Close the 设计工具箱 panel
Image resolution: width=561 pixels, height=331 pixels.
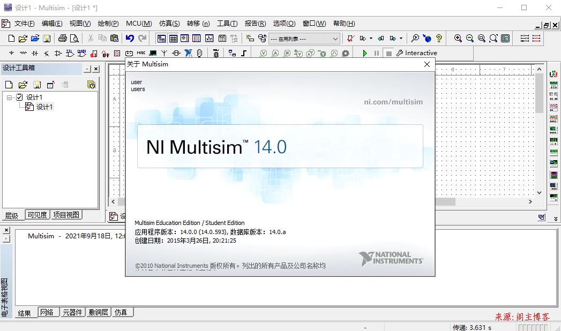click(96, 69)
